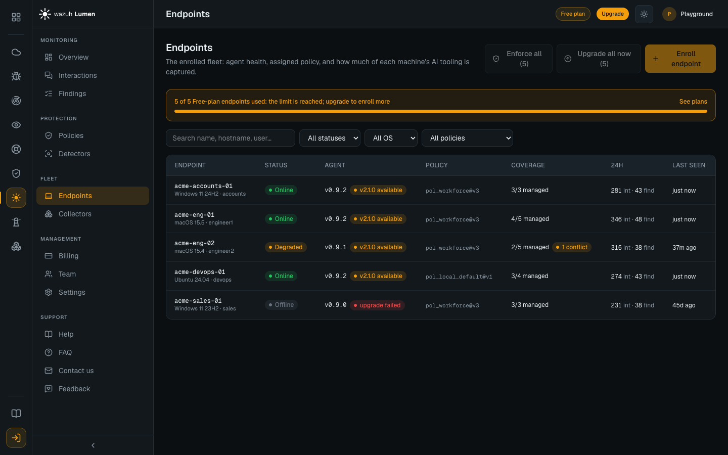
Task: Click the wazuh Lumen logo
Action: point(67,14)
